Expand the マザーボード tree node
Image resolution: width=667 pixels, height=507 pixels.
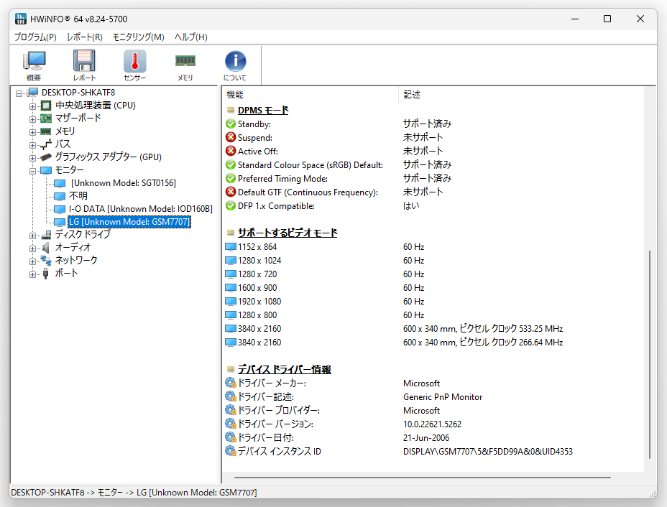[x=33, y=119]
